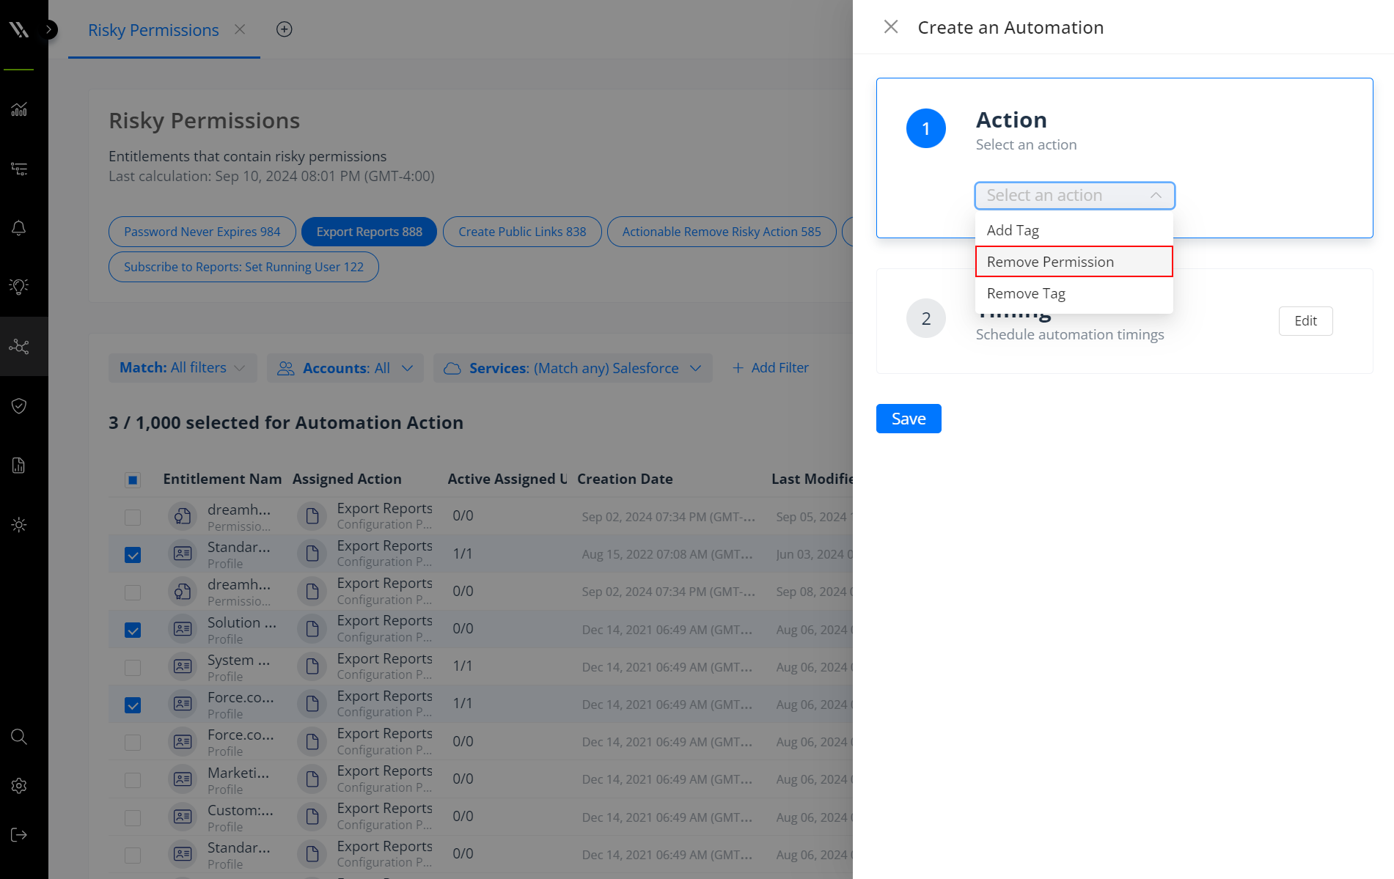
Task: Open settings gear icon in sidebar
Action: (19, 786)
